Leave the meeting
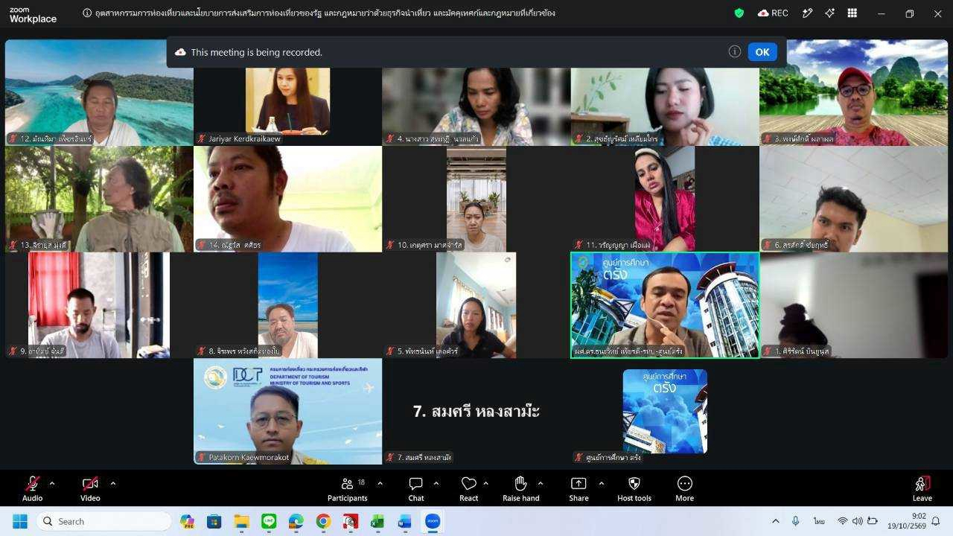Screen dimensions: 953x536 point(922,488)
